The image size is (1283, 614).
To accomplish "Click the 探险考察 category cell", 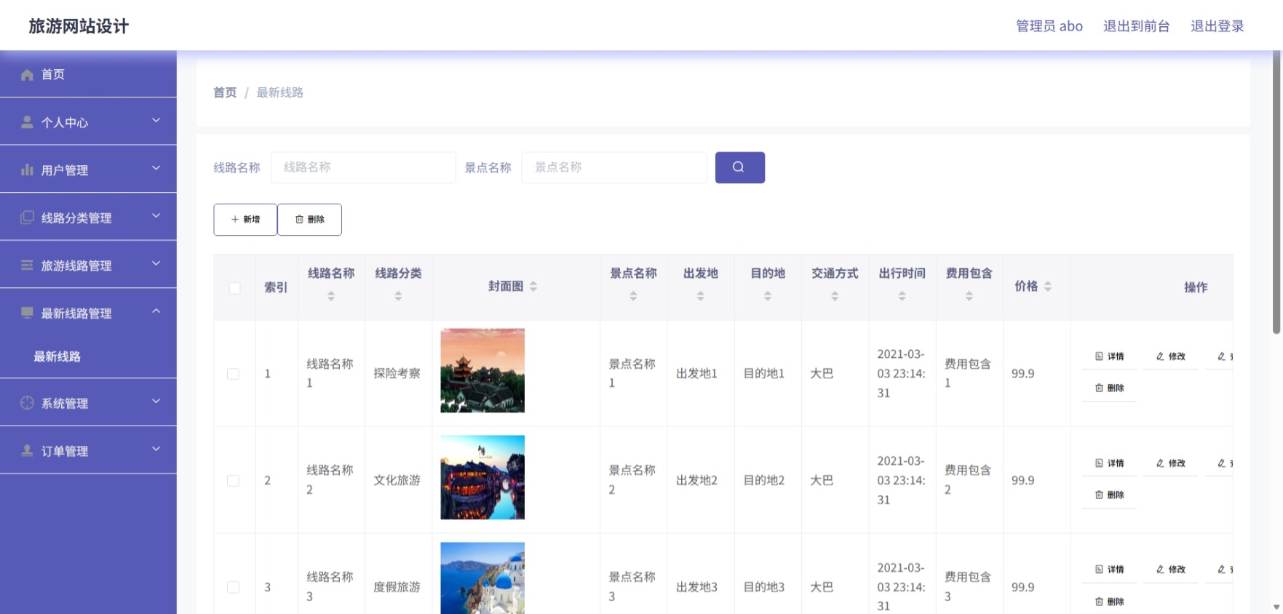I will [x=397, y=373].
